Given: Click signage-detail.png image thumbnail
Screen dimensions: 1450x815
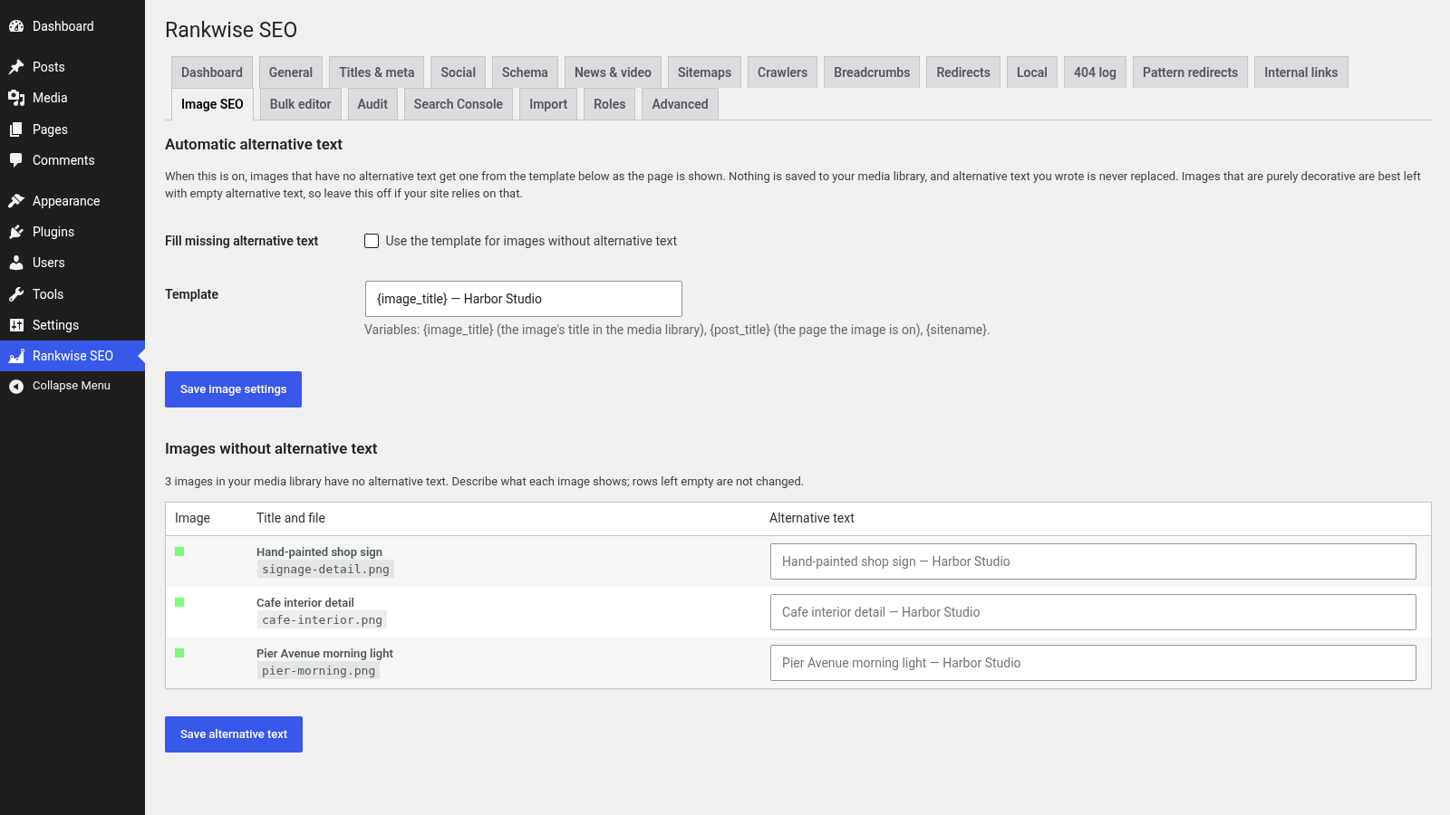Looking at the screenshot, I should [x=179, y=551].
